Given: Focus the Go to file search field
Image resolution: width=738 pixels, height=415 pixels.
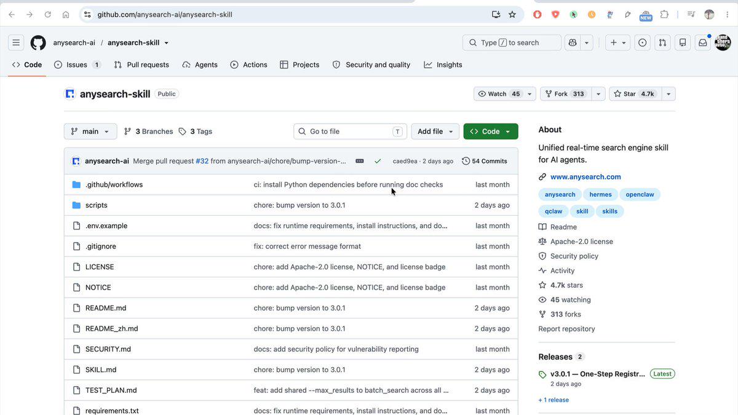Looking at the screenshot, I should [350, 132].
